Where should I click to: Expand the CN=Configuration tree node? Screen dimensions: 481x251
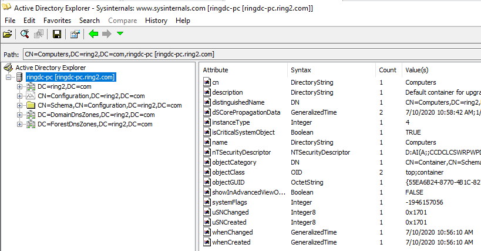[19, 96]
